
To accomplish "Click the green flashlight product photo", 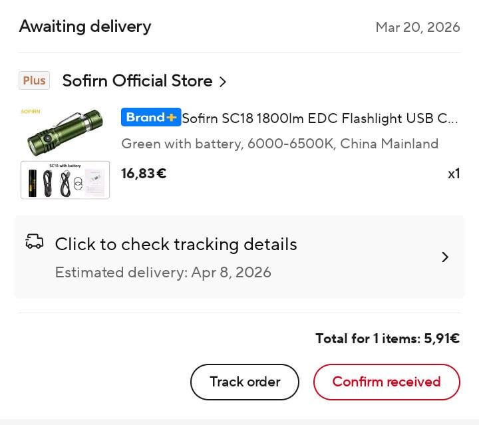I will click(x=65, y=131).
